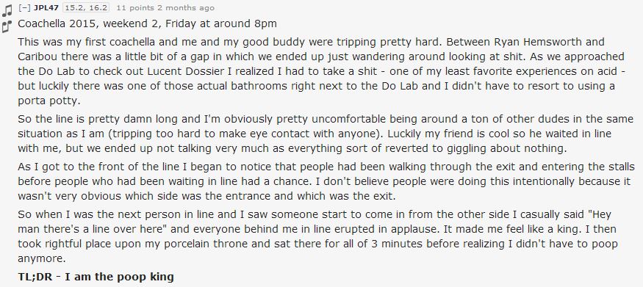Click the word Caribou in the first paragraph
The height and width of the screenshot is (287, 643).
35,57
